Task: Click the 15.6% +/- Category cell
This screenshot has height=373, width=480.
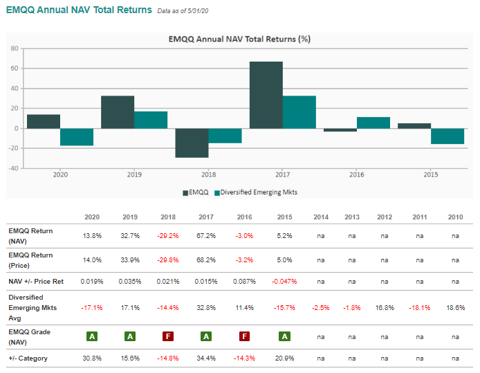Action: (130, 358)
